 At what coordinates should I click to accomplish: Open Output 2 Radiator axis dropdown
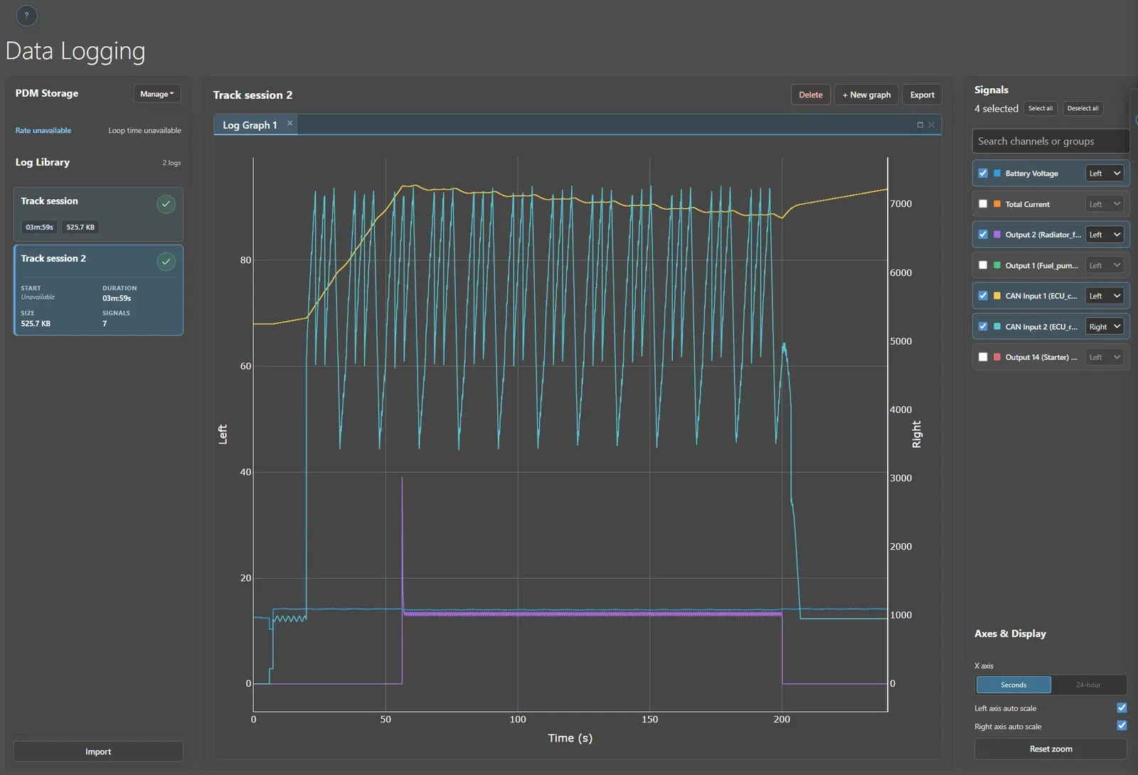(x=1105, y=235)
